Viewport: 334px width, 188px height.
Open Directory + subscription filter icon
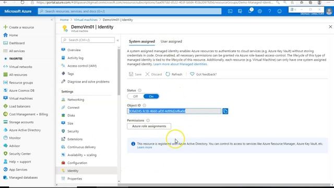click(240, 11)
